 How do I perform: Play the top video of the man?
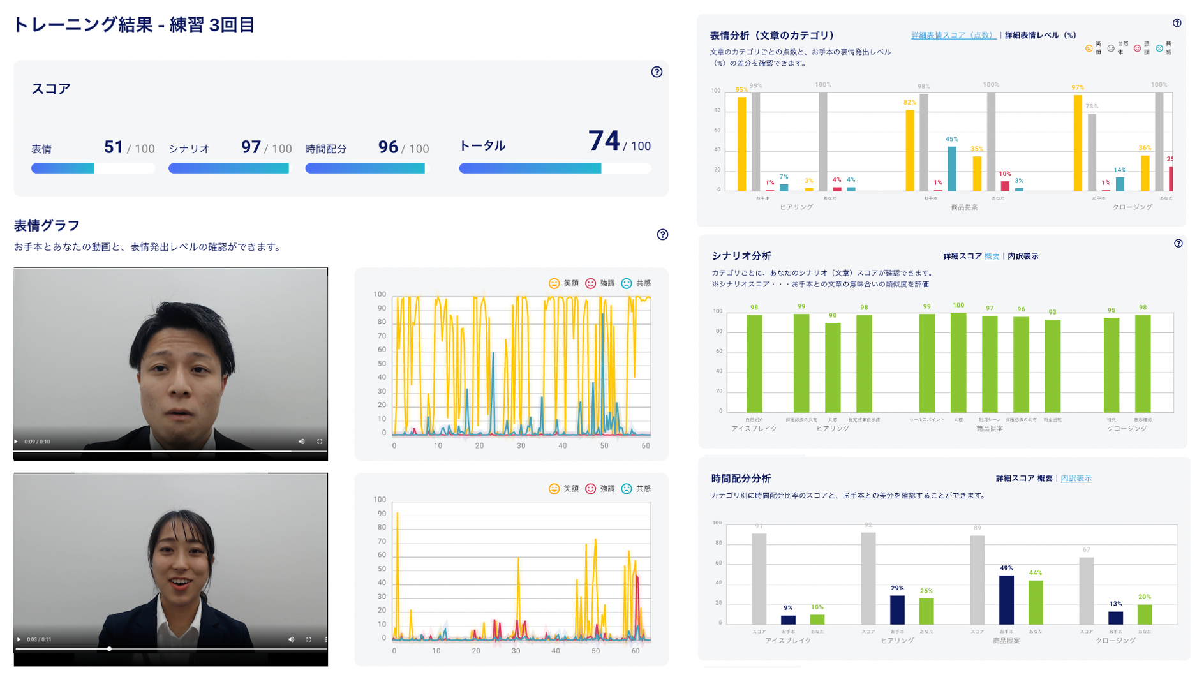click(x=16, y=442)
